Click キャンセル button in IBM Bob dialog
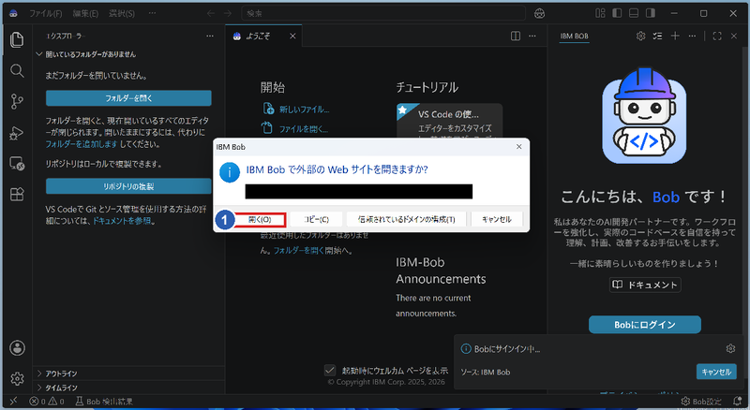The height and width of the screenshot is (410, 750). pos(497,219)
